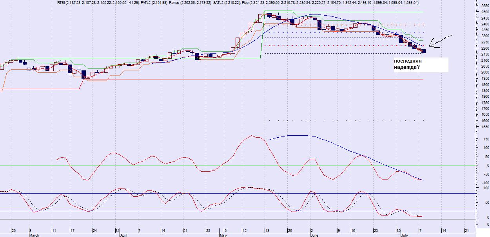Select the April label on date axis
The width and height of the screenshot is (490, 237).
124,235
